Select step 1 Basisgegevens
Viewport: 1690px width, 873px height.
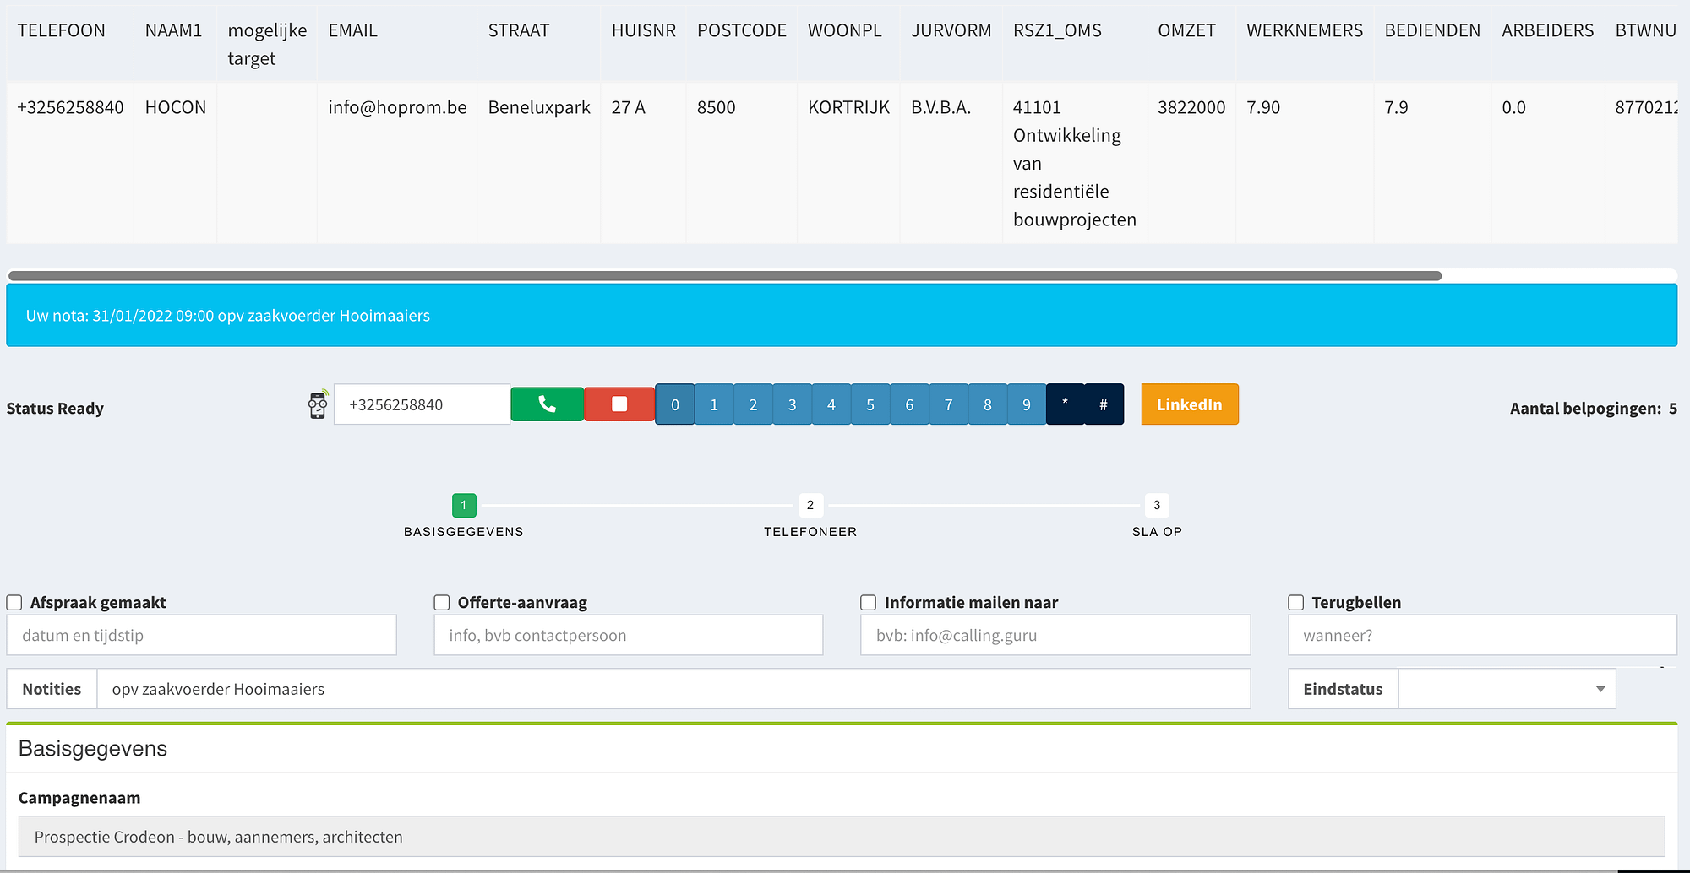(464, 506)
